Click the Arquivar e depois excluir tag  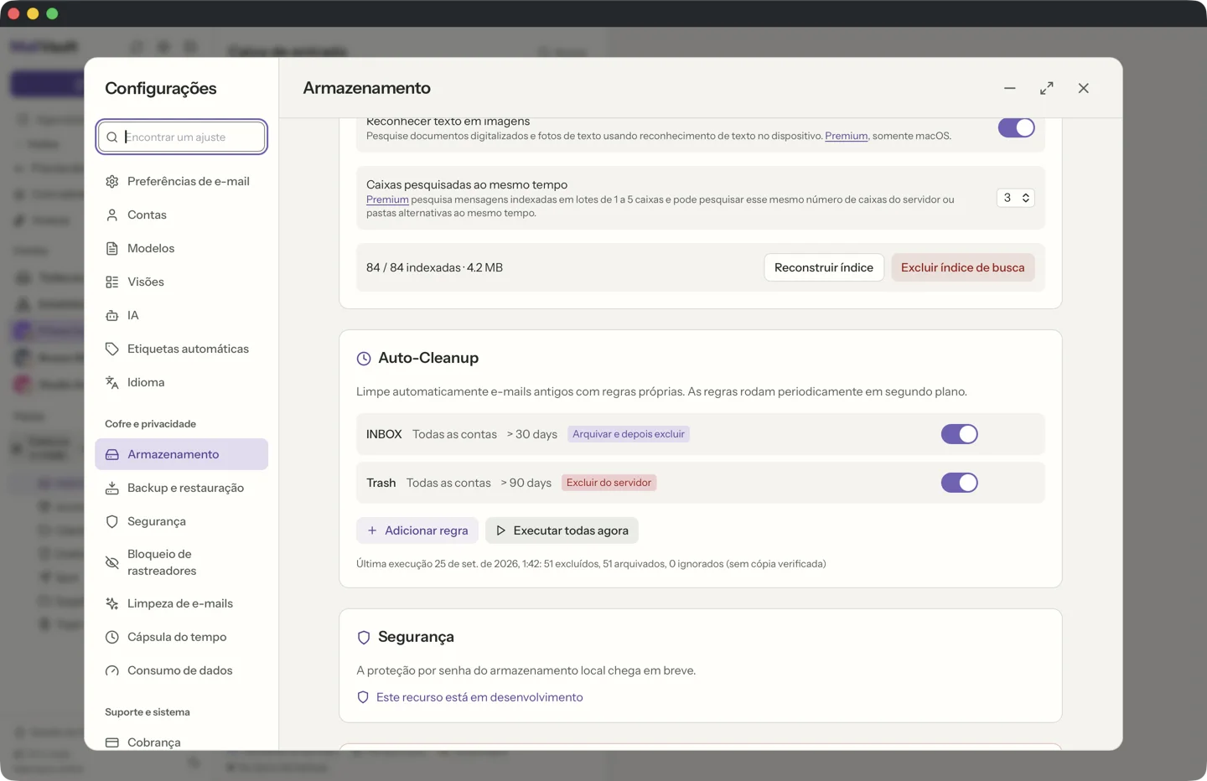pos(629,434)
